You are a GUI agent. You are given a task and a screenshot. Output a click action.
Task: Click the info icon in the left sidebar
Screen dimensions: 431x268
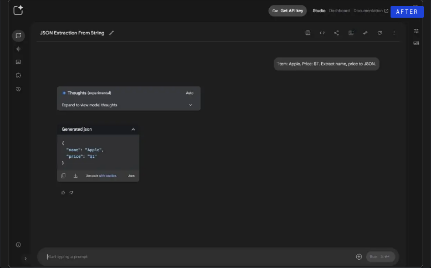(18, 245)
